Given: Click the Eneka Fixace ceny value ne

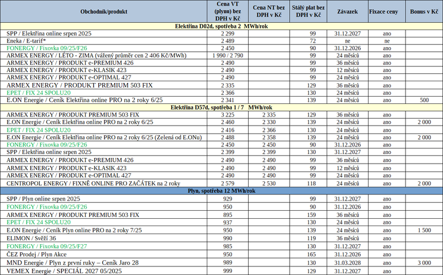Looking at the screenshot, I should tap(387, 41).
